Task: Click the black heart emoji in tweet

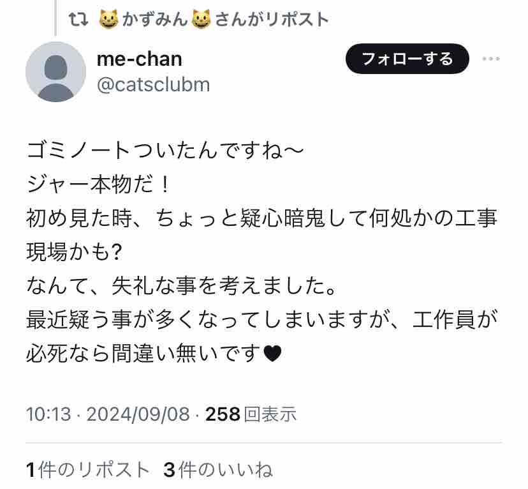Action: (x=272, y=352)
